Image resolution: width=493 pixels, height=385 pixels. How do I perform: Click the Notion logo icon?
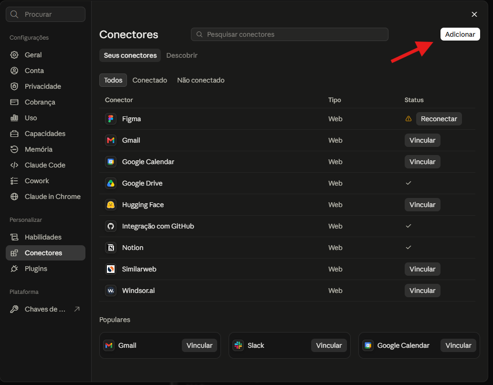click(111, 248)
